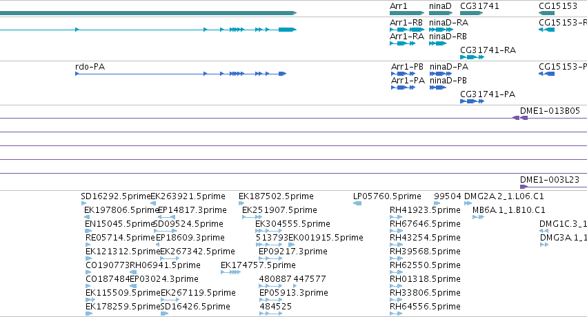
Task: Click the MB6A.1_1.B10.C1 label
Action: point(509,210)
